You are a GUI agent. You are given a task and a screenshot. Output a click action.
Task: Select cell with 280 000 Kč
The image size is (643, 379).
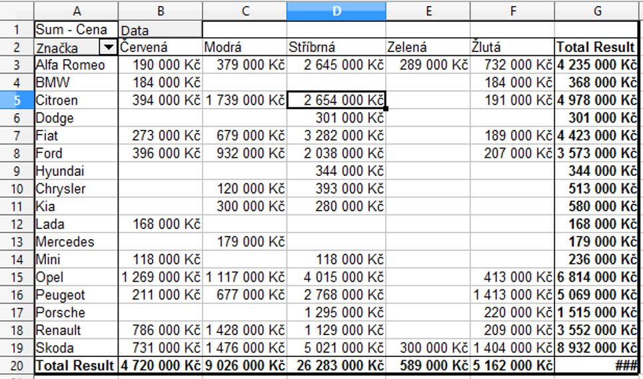336,206
